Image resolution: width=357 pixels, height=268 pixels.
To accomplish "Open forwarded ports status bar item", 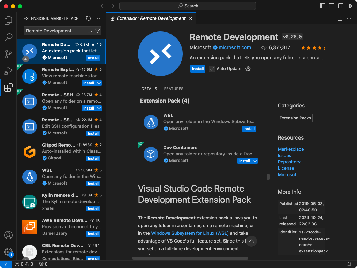I will click(x=43, y=264).
